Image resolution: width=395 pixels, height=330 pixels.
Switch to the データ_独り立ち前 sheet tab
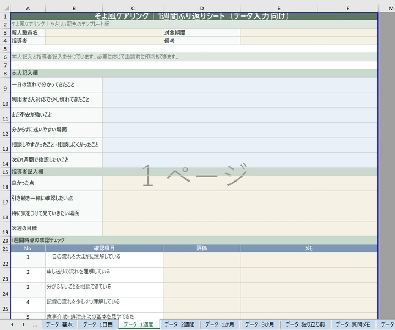pos(305,325)
